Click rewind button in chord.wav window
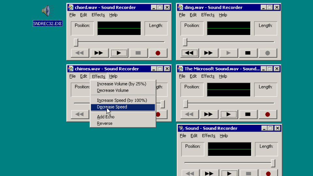313x176 pixels. (x=80, y=53)
